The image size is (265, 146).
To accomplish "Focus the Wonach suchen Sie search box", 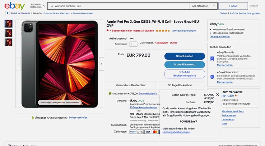I will coord(118,6).
